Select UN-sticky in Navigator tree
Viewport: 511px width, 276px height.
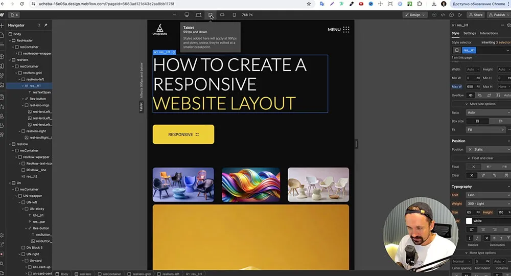tap(36, 209)
